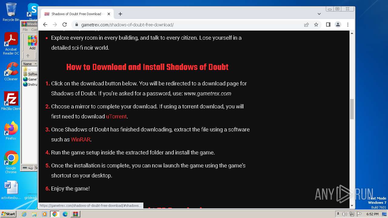Open a new Chrome tab
The height and width of the screenshot is (218, 388).
click(x=120, y=14)
